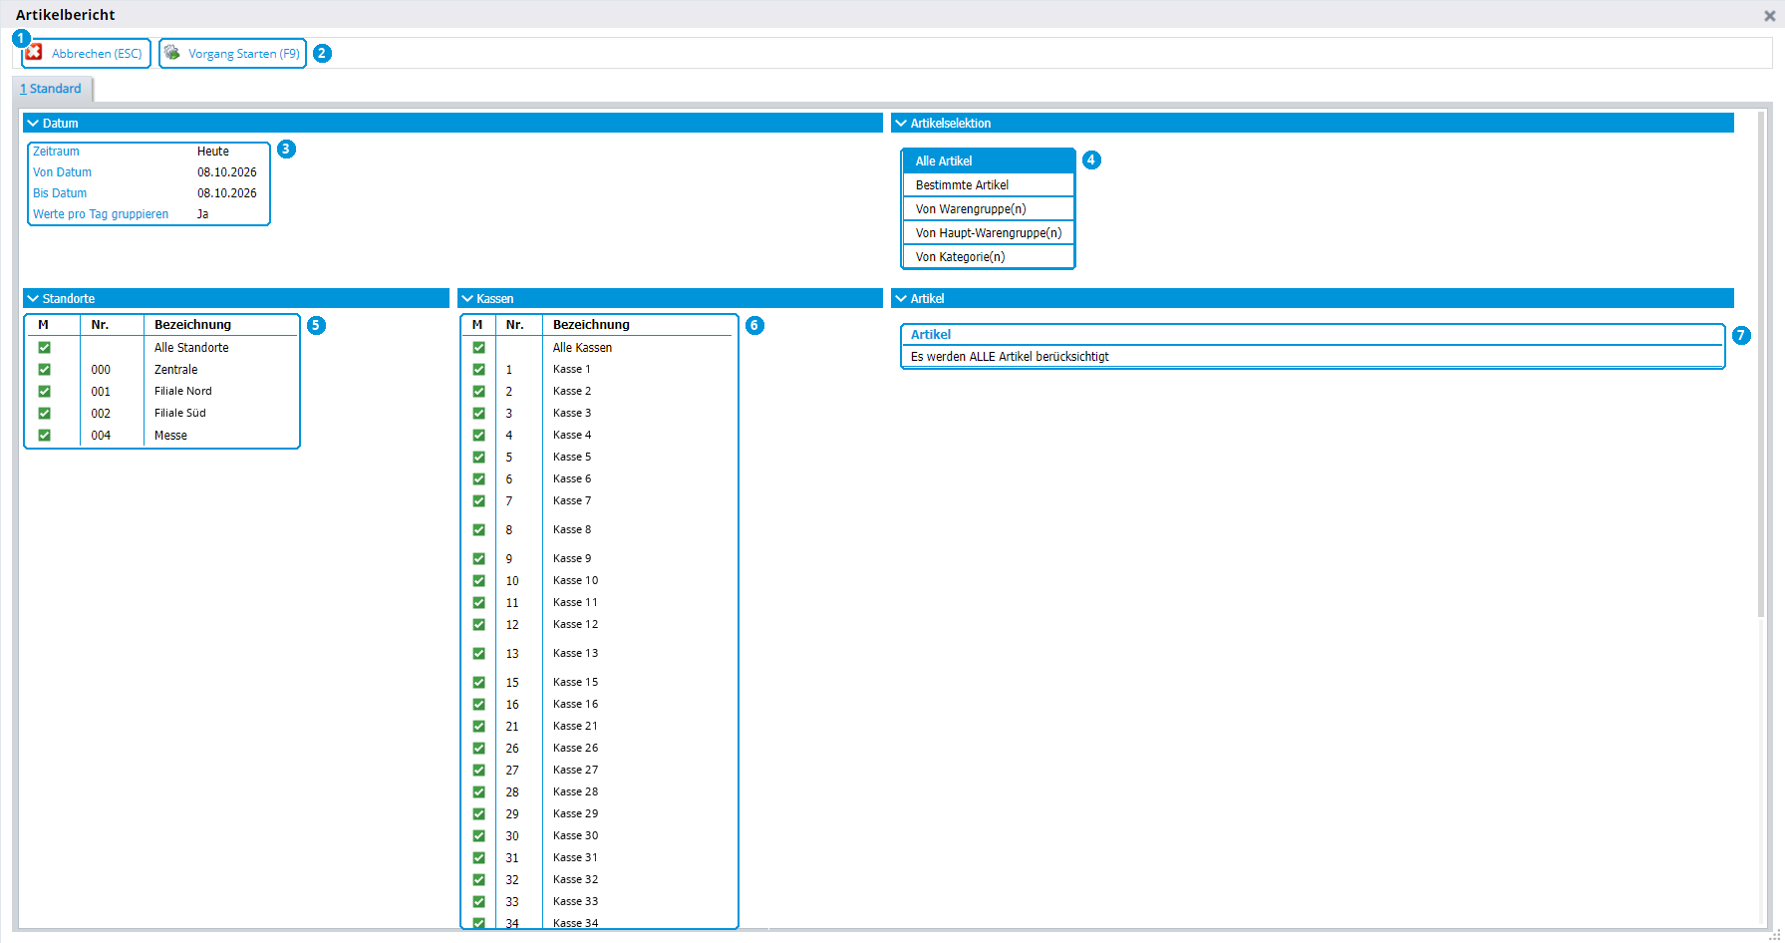Uncheck Alle Kassen checkbox
Viewport: 1785px width, 943px height.
click(478, 348)
